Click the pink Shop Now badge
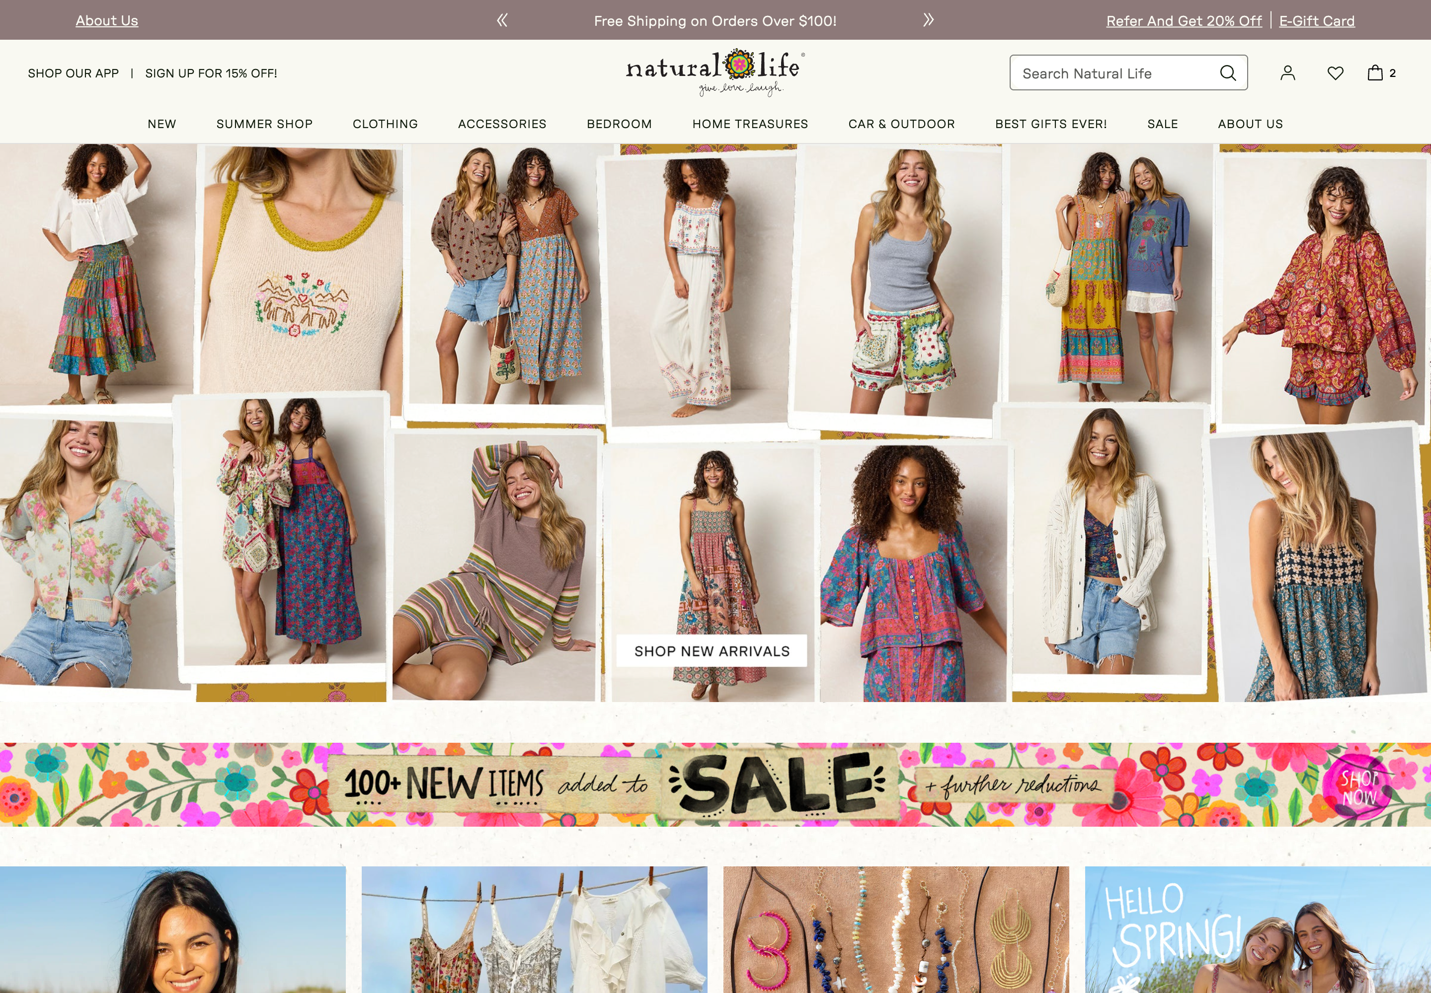This screenshot has height=993, width=1431. (1359, 787)
